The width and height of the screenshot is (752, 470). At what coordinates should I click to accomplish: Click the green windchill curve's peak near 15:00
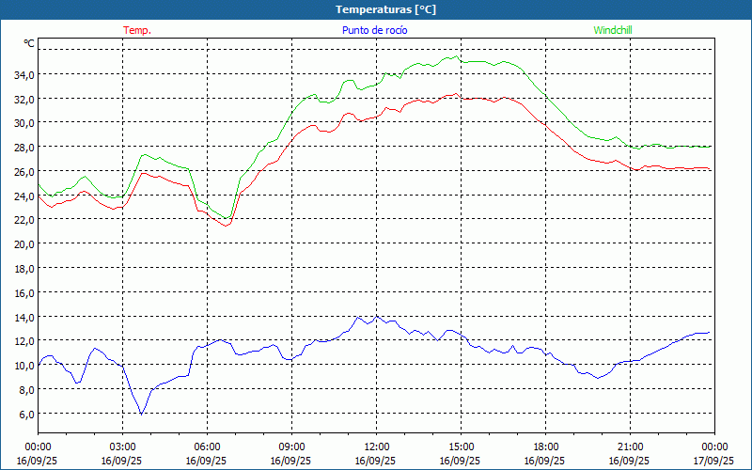click(457, 56)
